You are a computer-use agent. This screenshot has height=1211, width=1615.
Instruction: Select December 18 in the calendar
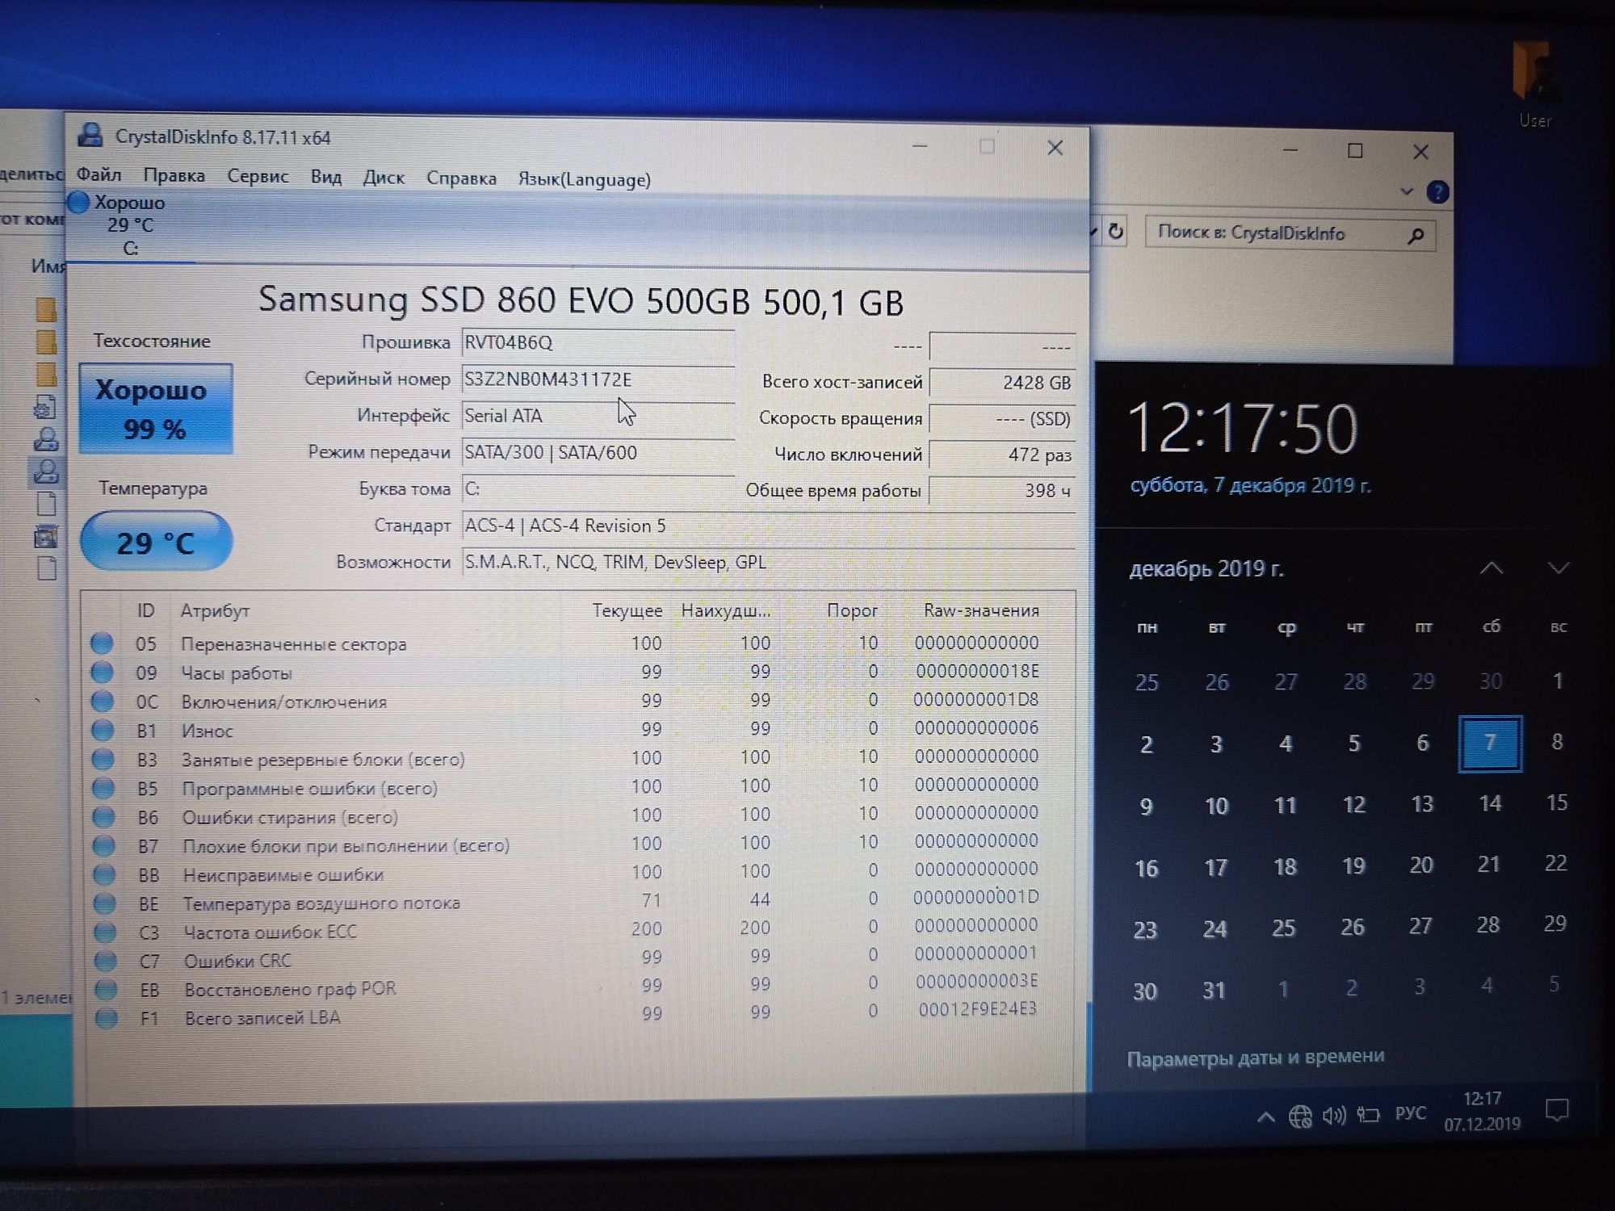1285,866
